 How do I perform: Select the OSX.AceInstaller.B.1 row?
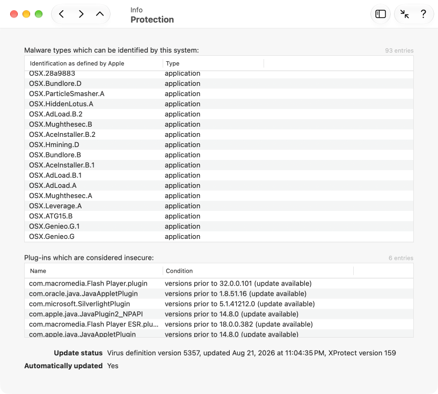point(219,165)
